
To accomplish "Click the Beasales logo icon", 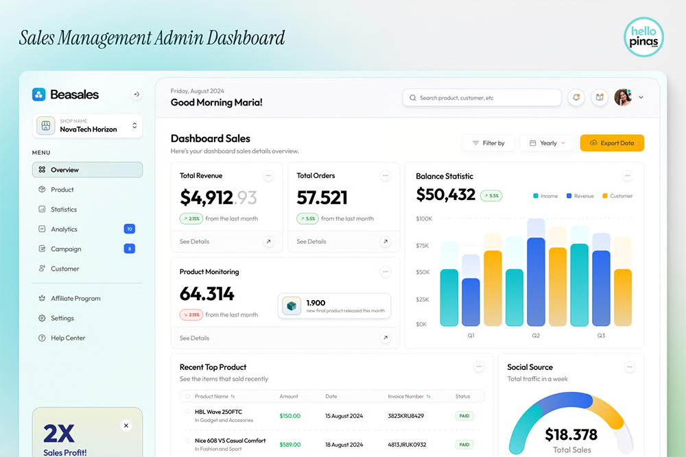I will pos(39,95).
